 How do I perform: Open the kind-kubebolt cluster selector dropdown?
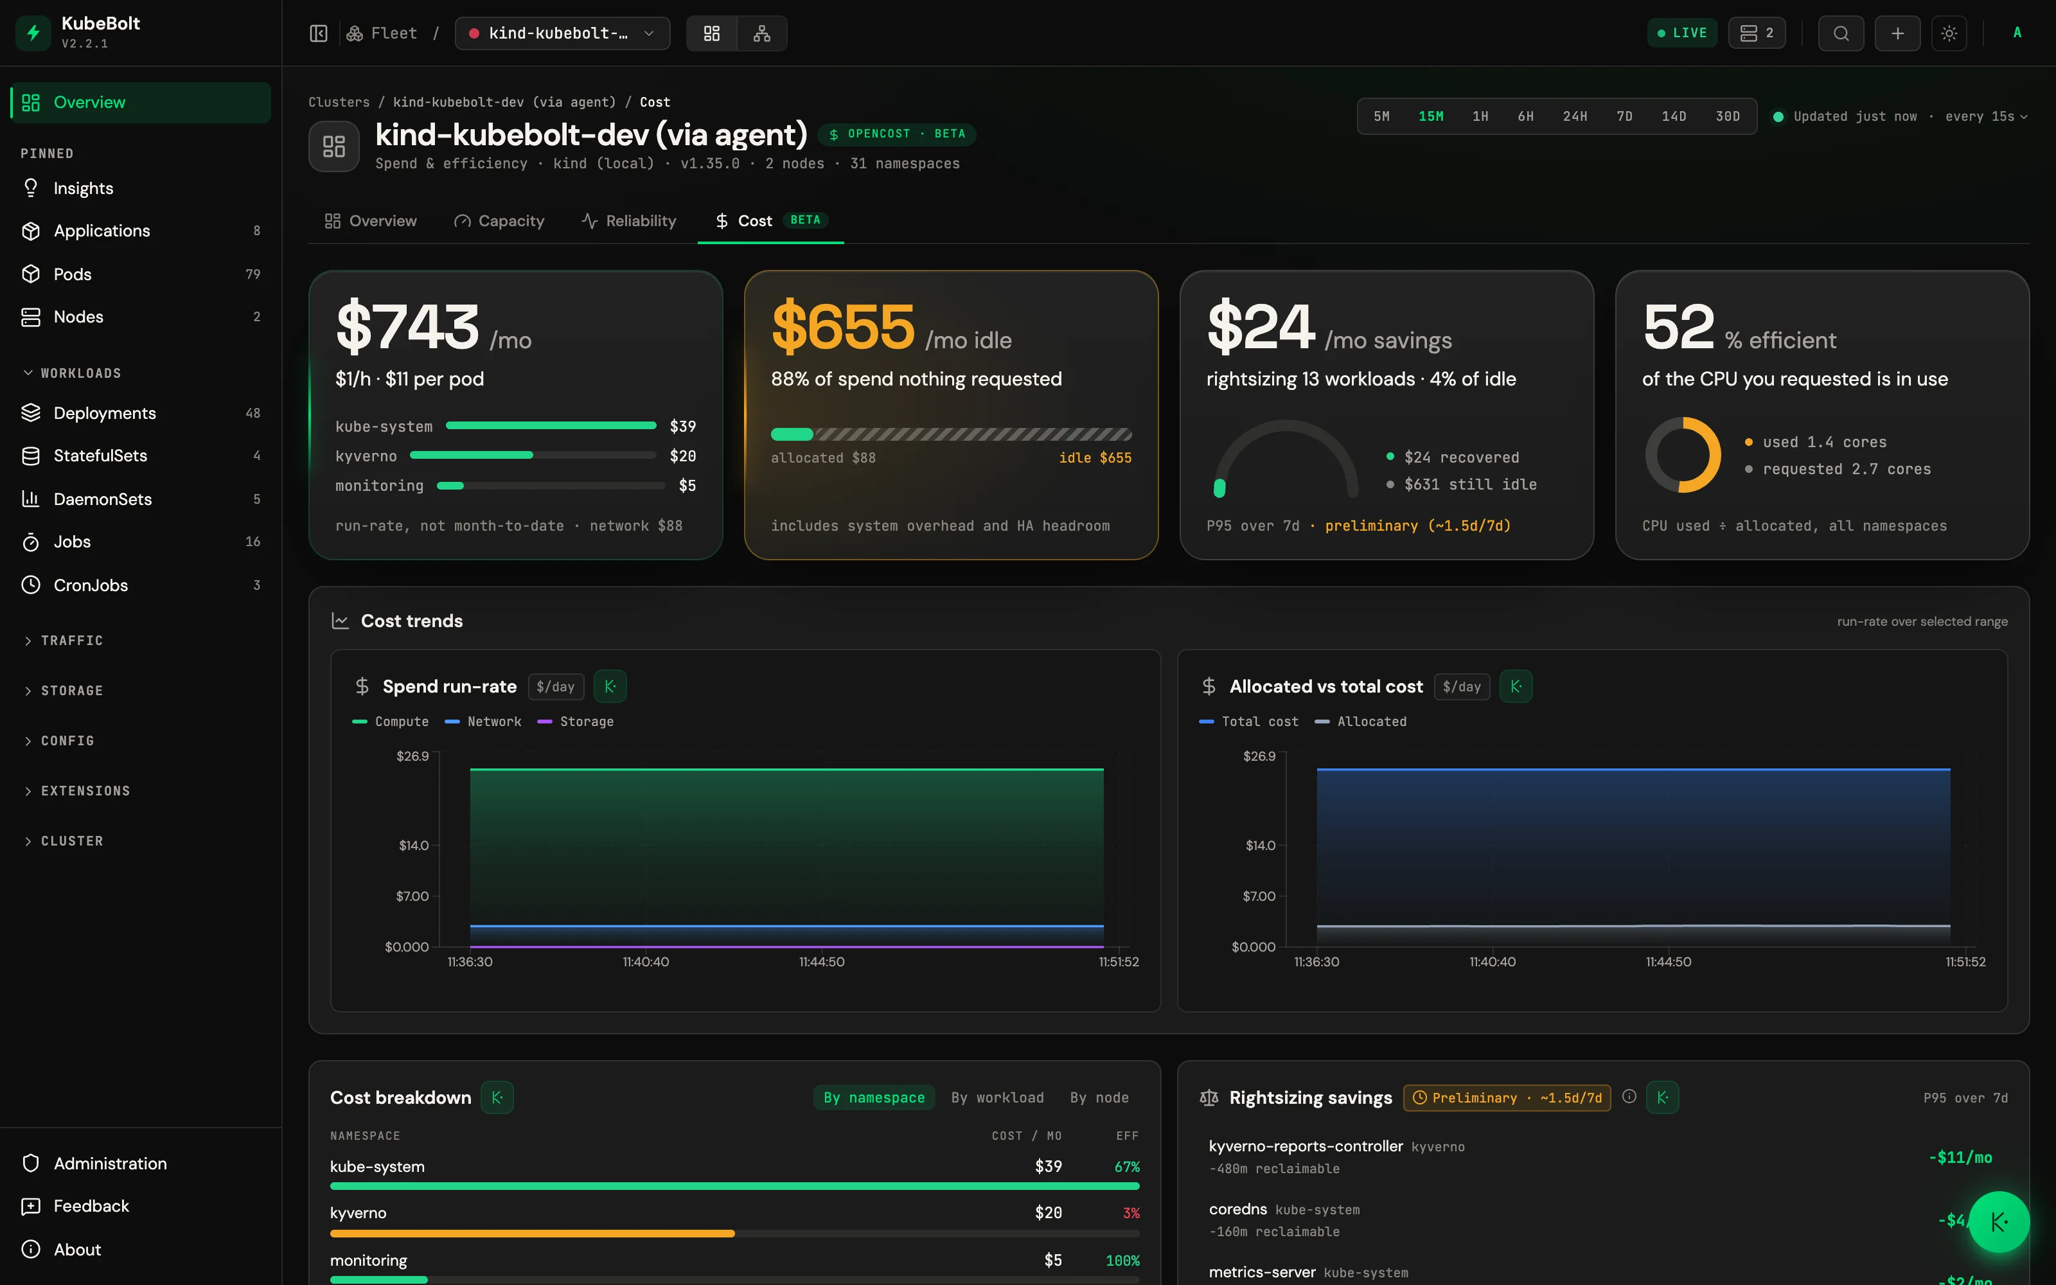pyautogui.click(x=562, y=33)
